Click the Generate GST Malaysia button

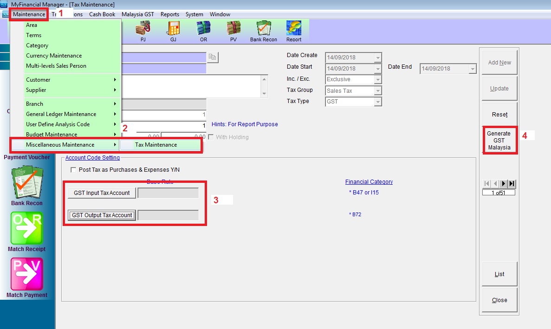point(499,141)
